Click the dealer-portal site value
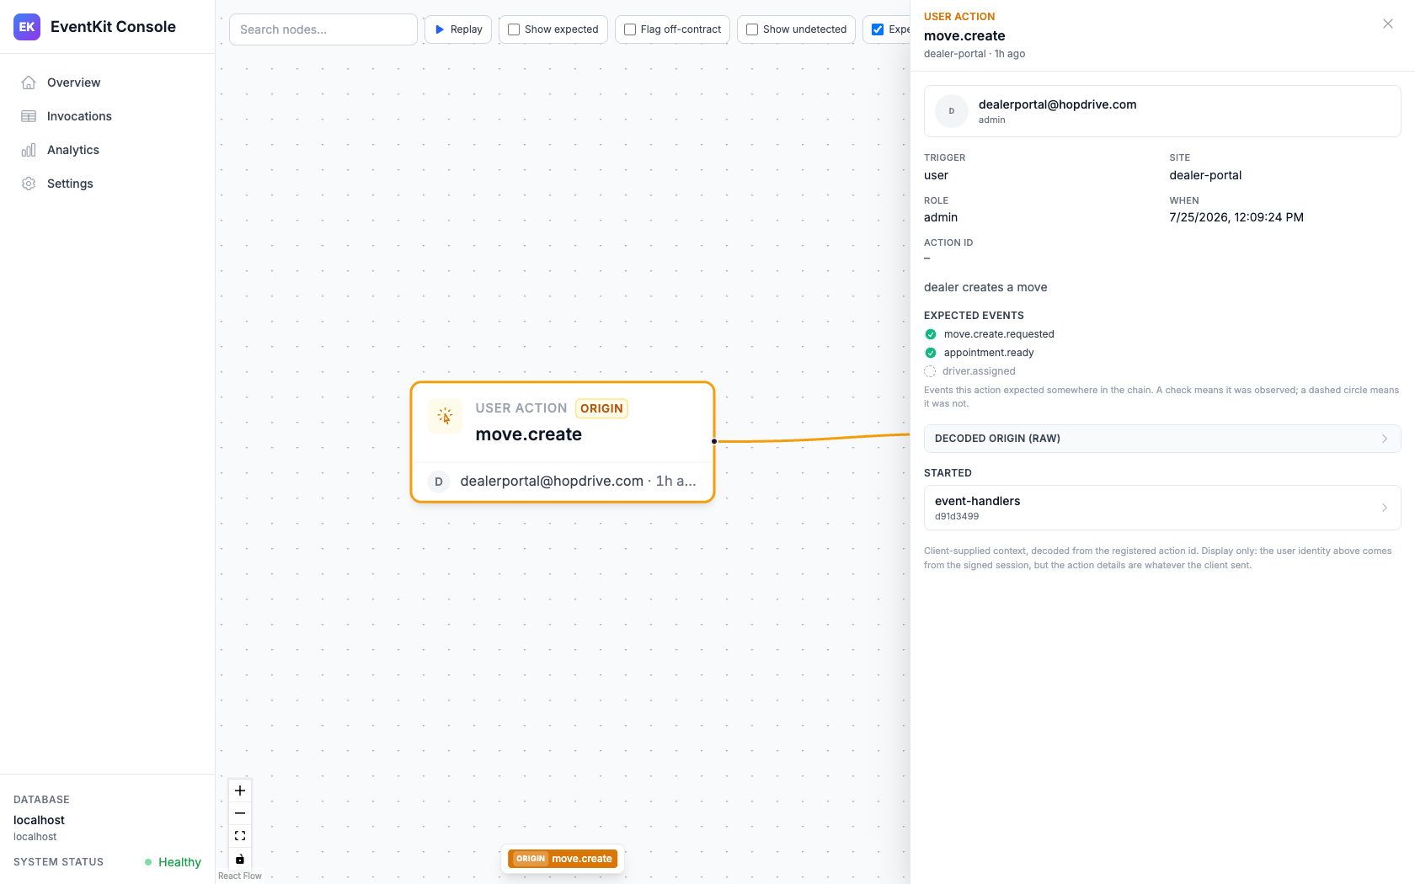1415x884 pixels. click(1205, 175)
